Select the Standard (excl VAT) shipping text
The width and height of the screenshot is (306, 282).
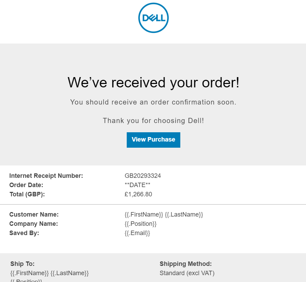[187, 273]
